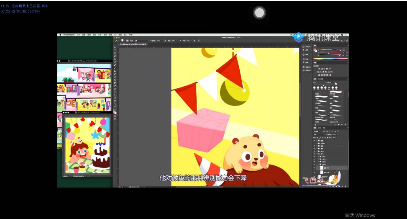The image size is (407, 219).
Task: Select the Eraser tool
Action: click(x=115, y=77)
